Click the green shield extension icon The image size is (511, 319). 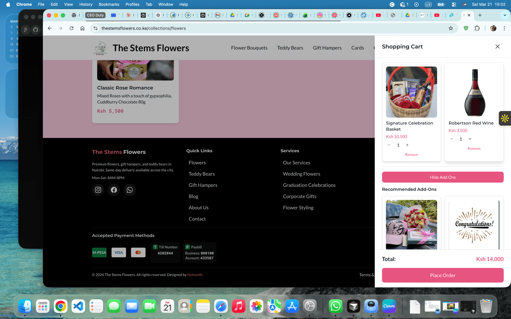(x=466, y=28)
